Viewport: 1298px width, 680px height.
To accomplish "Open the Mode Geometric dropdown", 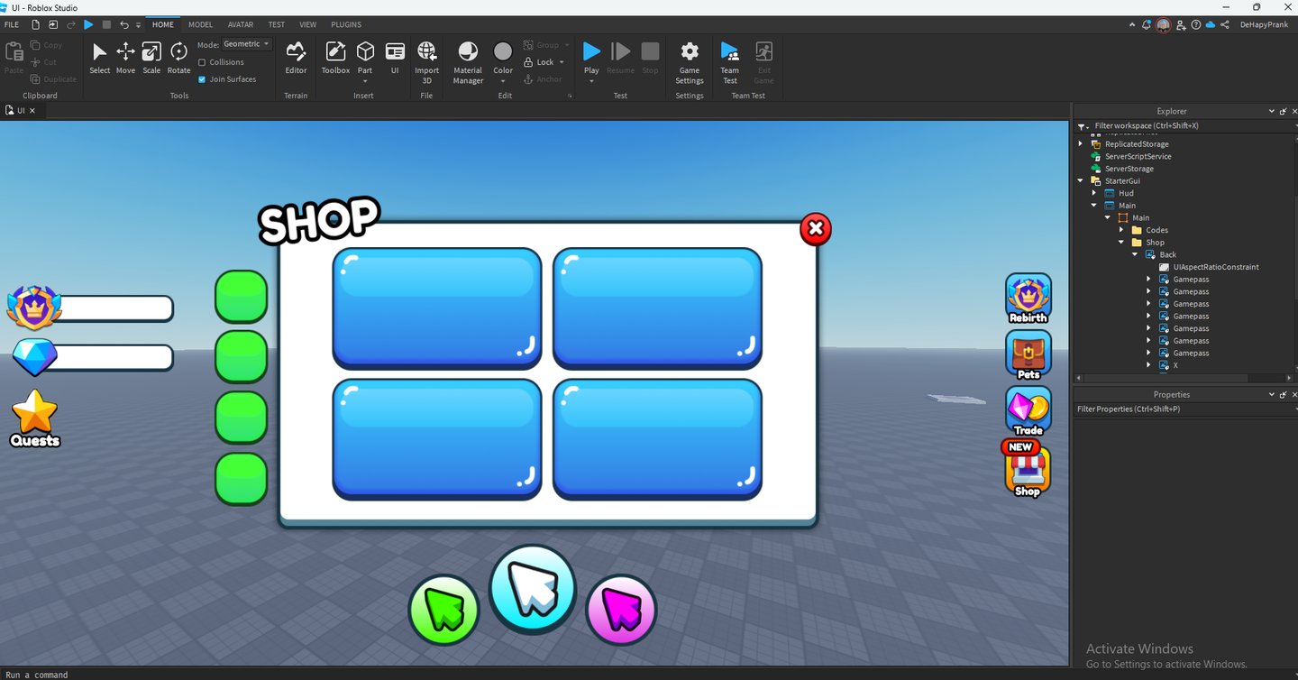I will [246, 44].
